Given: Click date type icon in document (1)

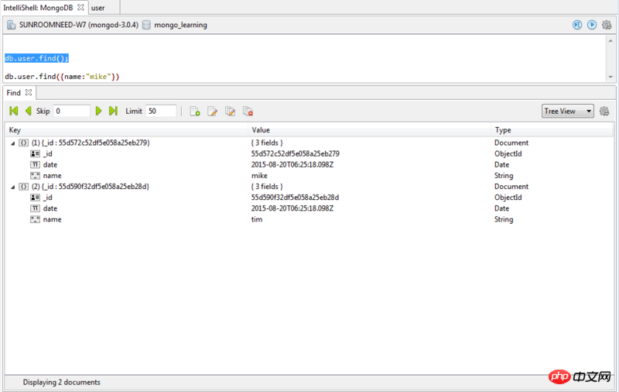Looking at the screenshot, I should 35,165.
